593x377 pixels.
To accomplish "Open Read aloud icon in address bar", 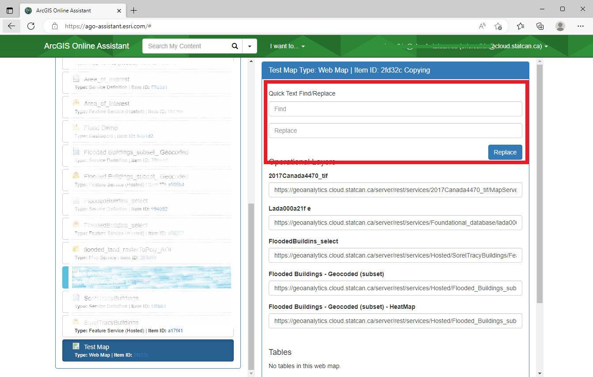I will point(482,26).
